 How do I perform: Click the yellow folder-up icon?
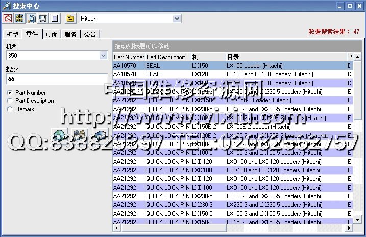[70, 19]
